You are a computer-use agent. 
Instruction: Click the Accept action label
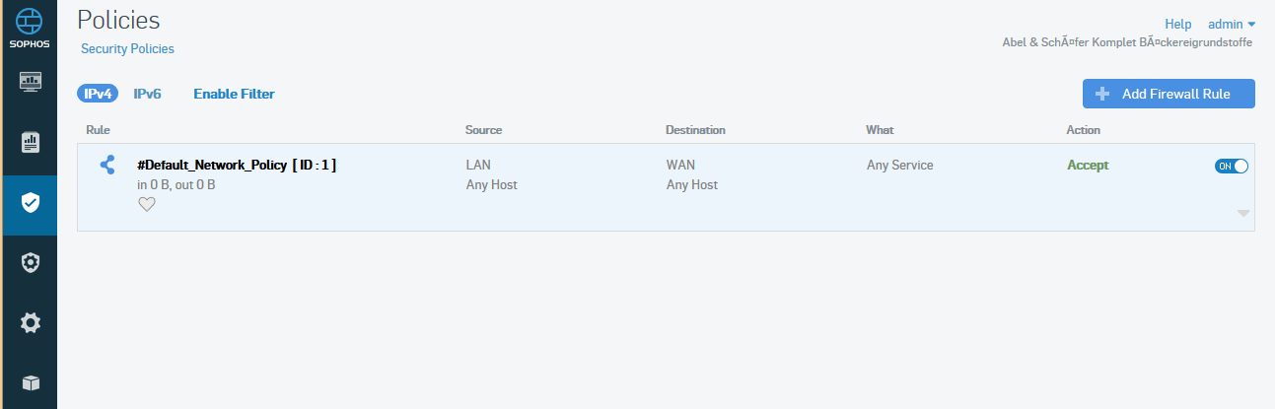click(x=1088, y=165)
